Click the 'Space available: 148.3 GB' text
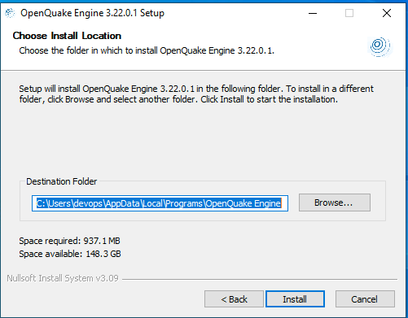408x318 pixels. coord(70,254)
